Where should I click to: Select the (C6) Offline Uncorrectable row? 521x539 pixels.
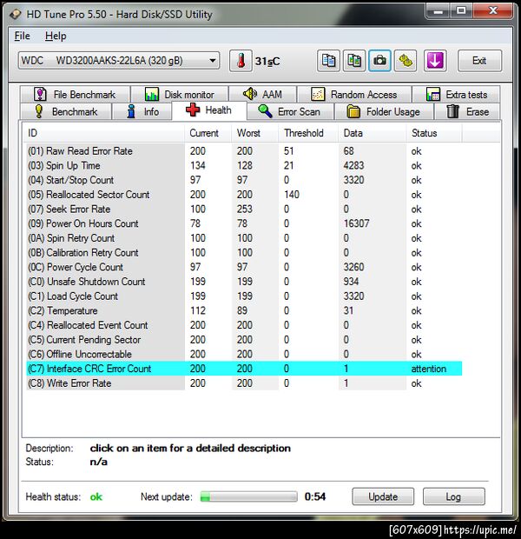coord(244,354)
